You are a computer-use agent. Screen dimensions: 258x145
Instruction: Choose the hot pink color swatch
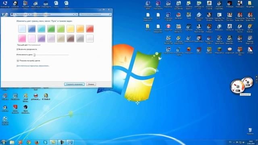22,39
